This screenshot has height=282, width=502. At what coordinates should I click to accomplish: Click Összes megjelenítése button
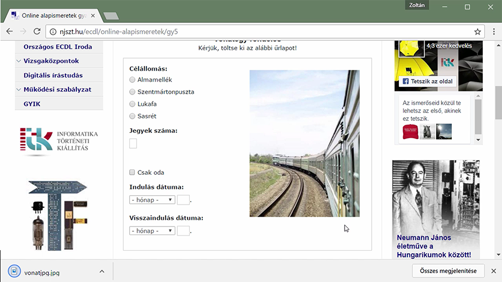[x=448, y=271]
